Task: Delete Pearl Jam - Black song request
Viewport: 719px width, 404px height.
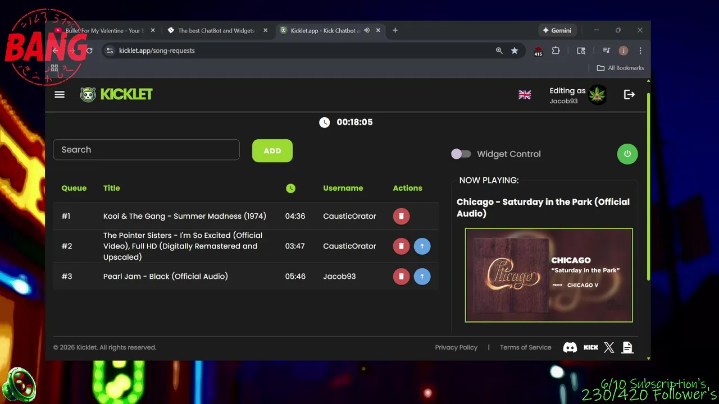Action: (x=401, y=276)
